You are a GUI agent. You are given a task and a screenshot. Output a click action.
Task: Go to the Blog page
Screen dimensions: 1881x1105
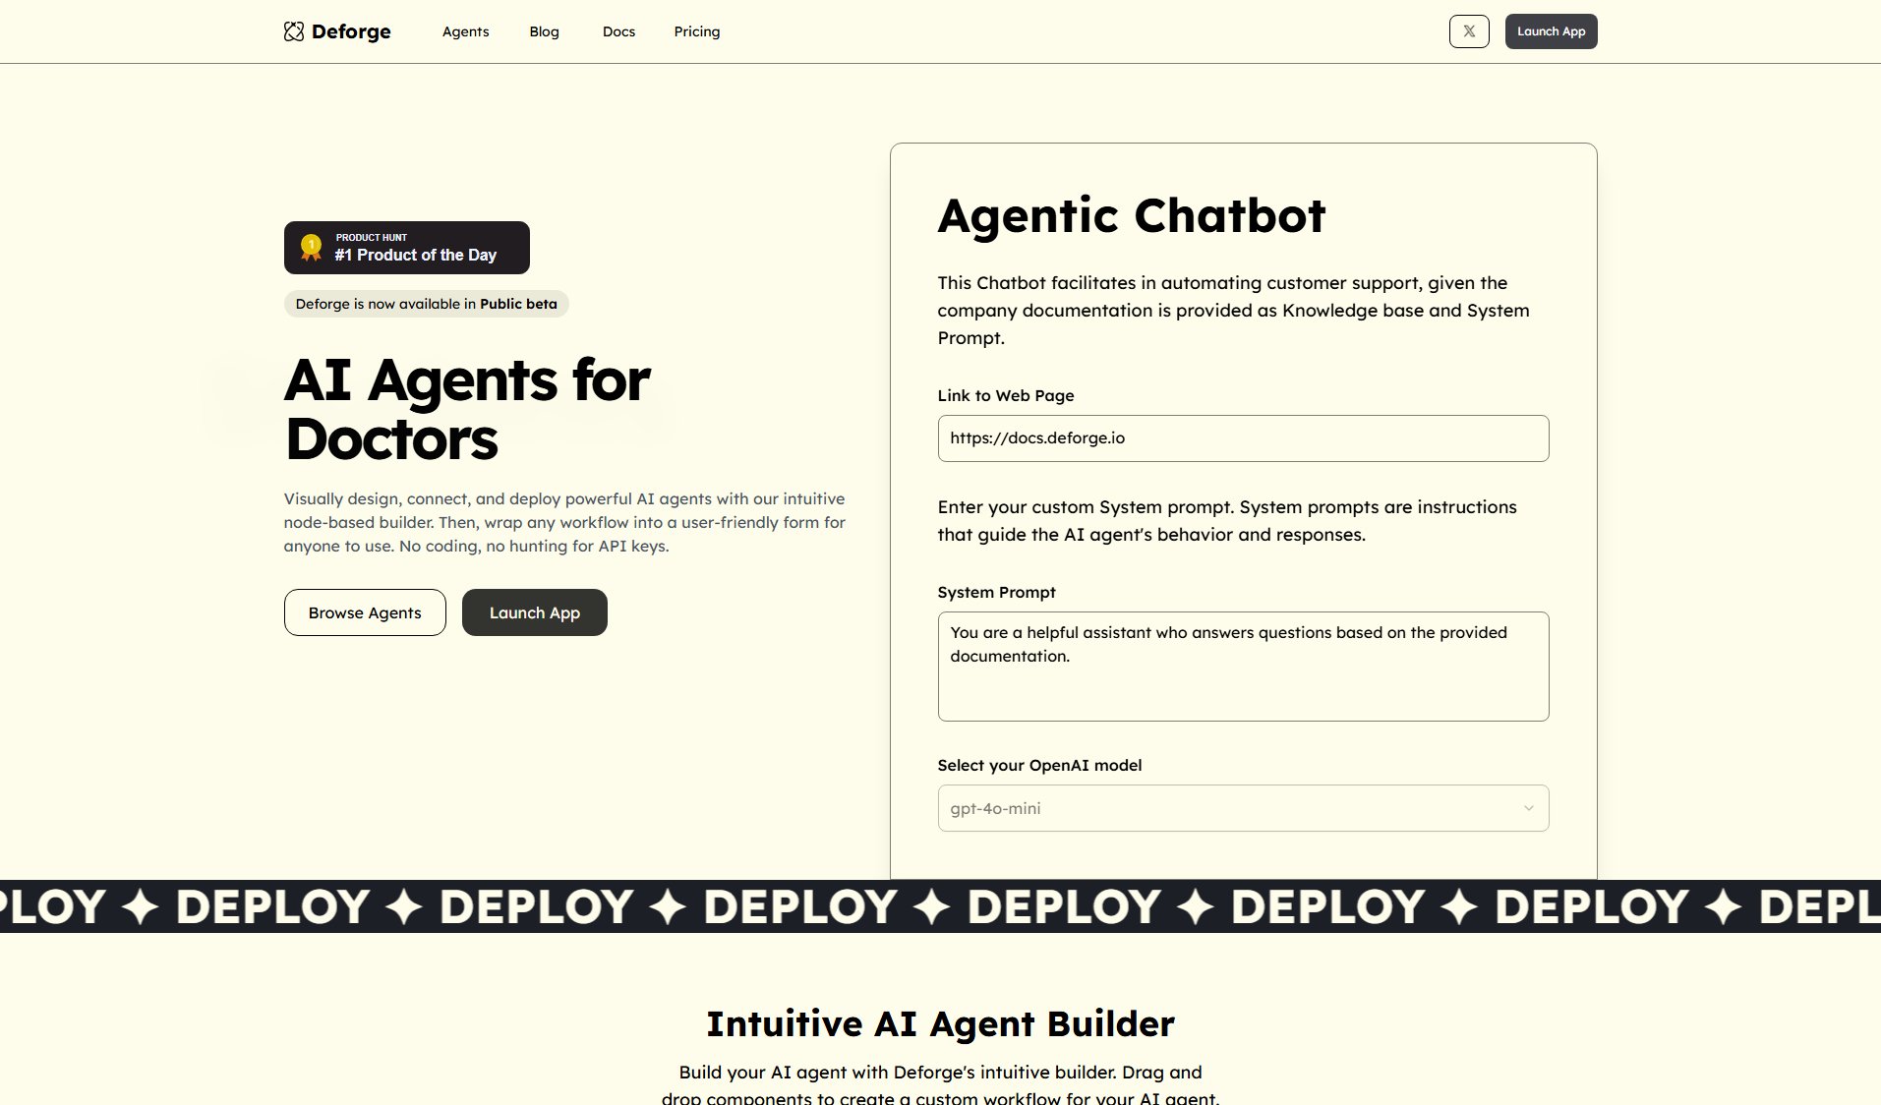pyautogui.click(x=544, y=31)
